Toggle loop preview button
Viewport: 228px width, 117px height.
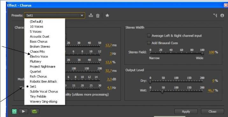[x=35, y=111]
